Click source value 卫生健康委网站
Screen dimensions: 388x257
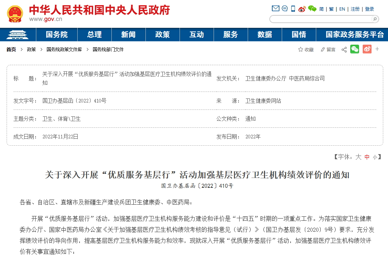(x=263, y=101)
